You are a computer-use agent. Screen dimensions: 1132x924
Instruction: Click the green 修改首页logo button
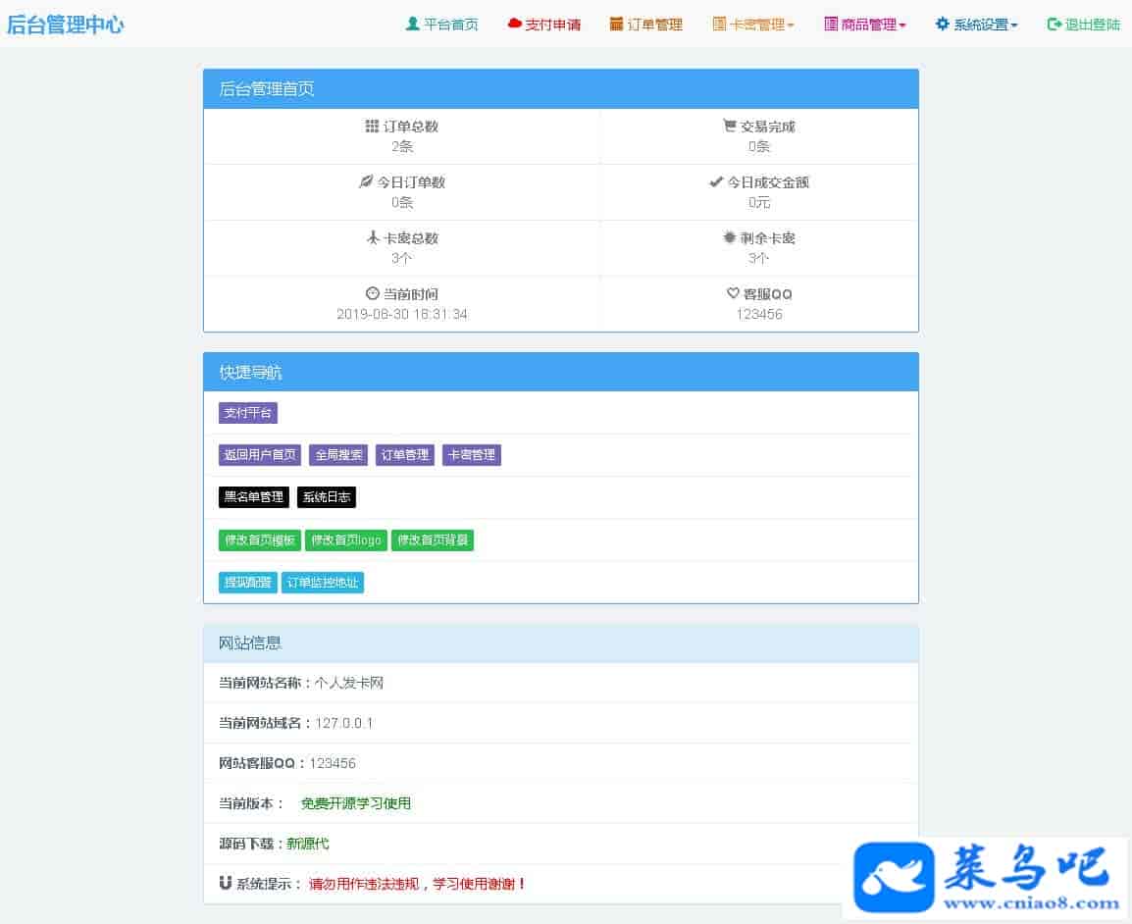[x=346, y=540]
